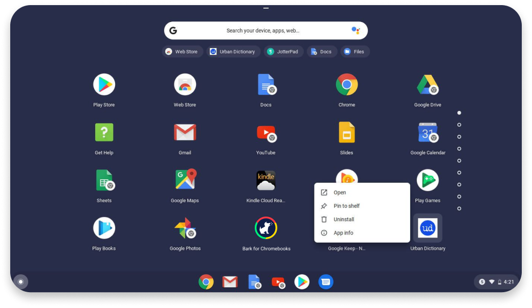Focus the search device and apps field
Viewport: 532px width, 308px height.
[x=262, y=31]
